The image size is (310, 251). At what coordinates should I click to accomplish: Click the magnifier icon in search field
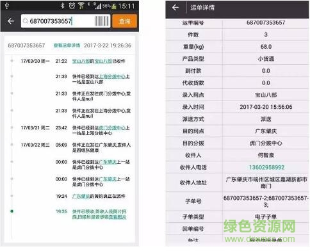tap(26, 21)
